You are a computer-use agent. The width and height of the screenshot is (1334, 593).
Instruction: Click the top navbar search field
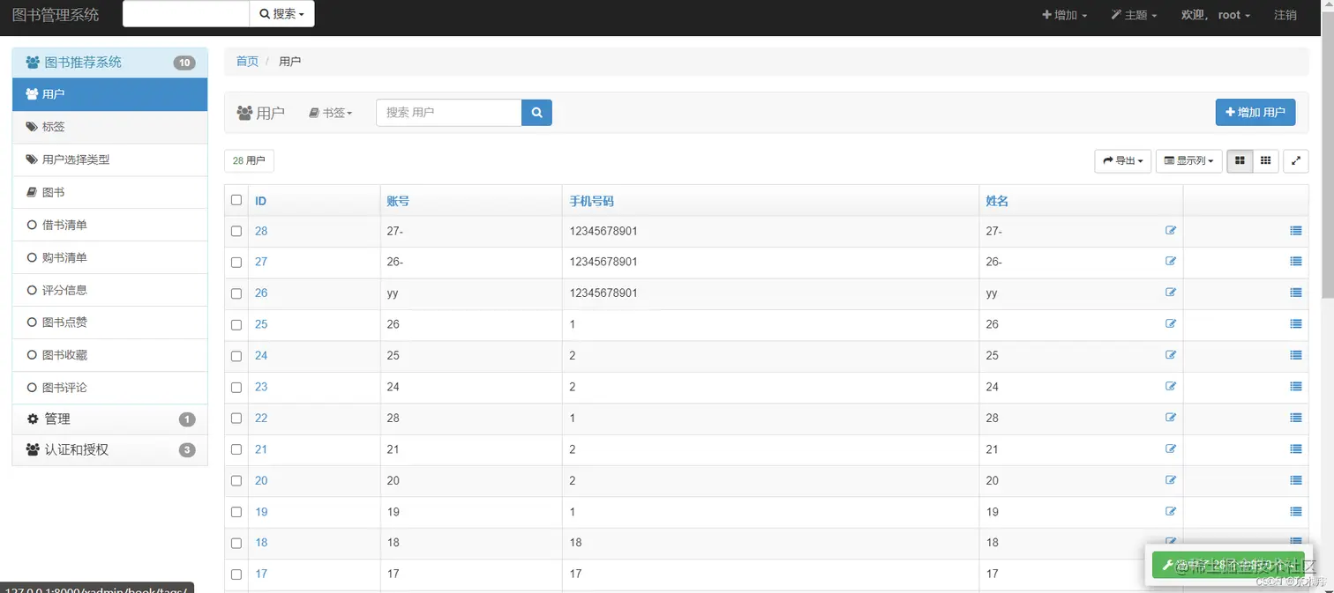click(186, 14)
